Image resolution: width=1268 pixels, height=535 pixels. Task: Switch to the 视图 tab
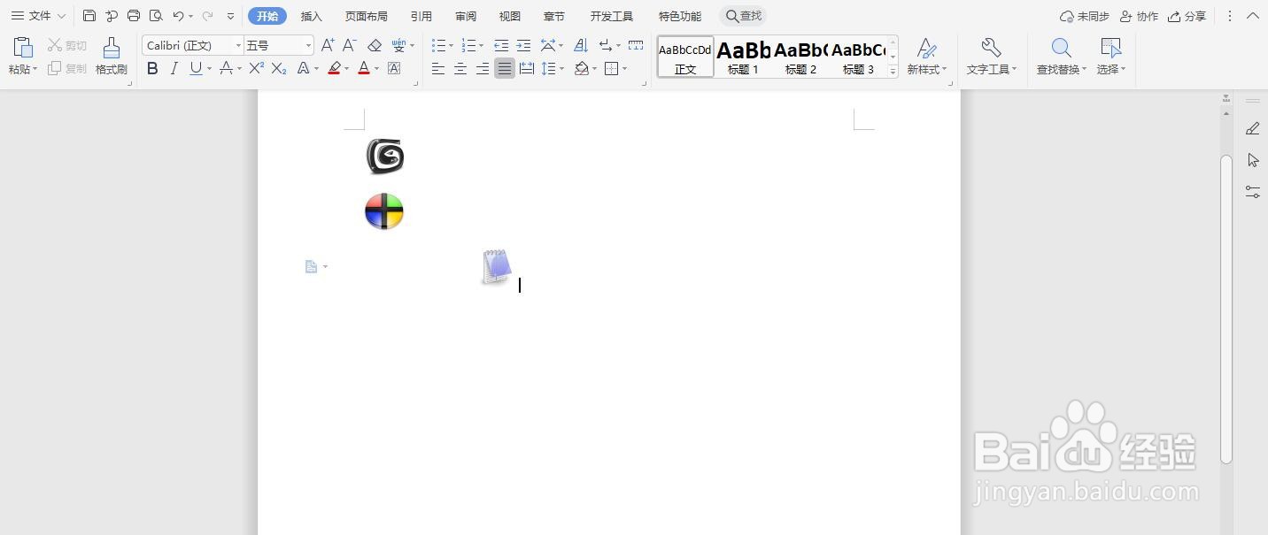(x=510, y=16)
